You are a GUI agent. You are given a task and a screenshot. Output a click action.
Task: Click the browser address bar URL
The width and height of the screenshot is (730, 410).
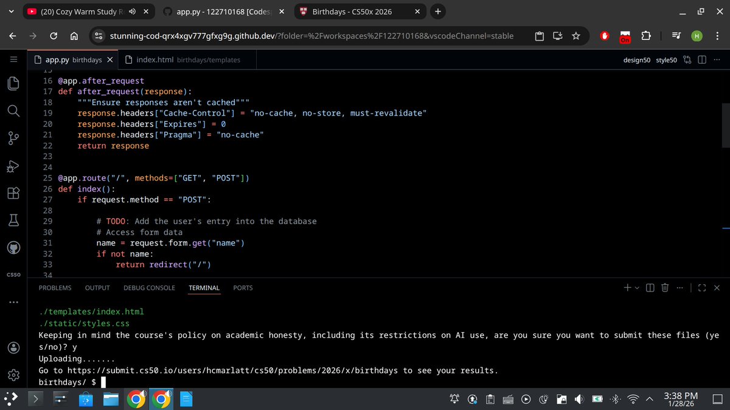click(x=311, y=36)
